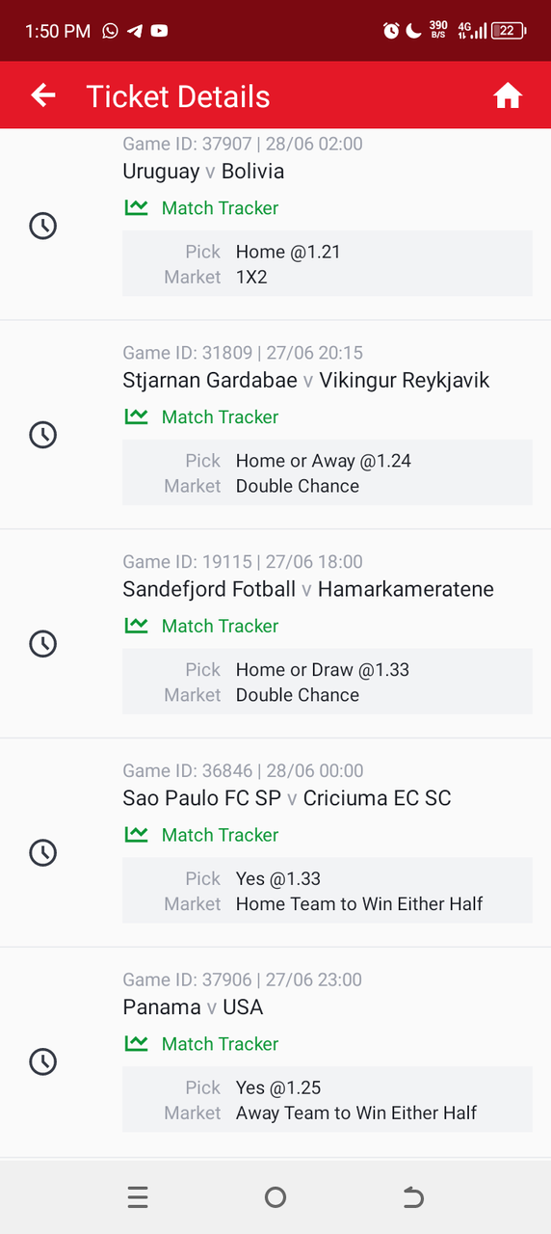
Task: Tap the Android back navigation button
Action: click(412, 1197)
